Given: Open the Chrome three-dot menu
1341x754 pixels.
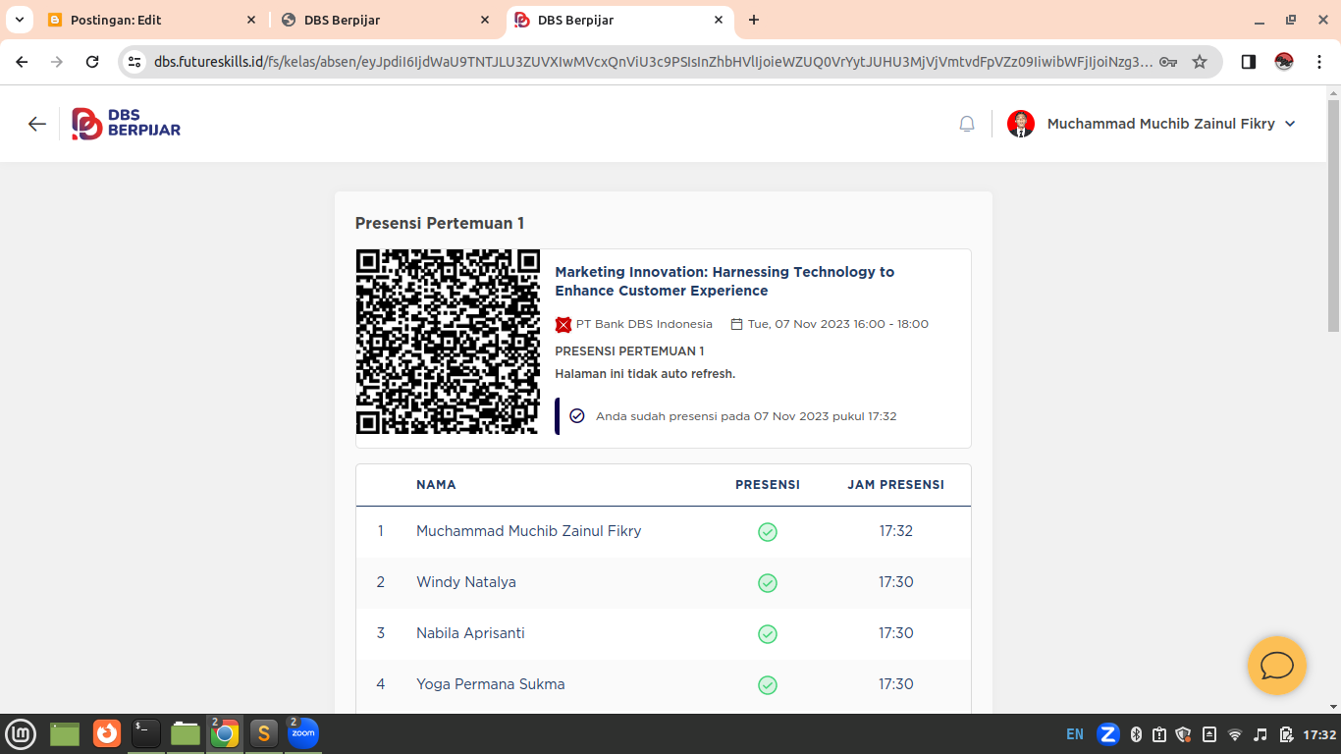Looking at the screenshot, I should [x=1317, y=62].
